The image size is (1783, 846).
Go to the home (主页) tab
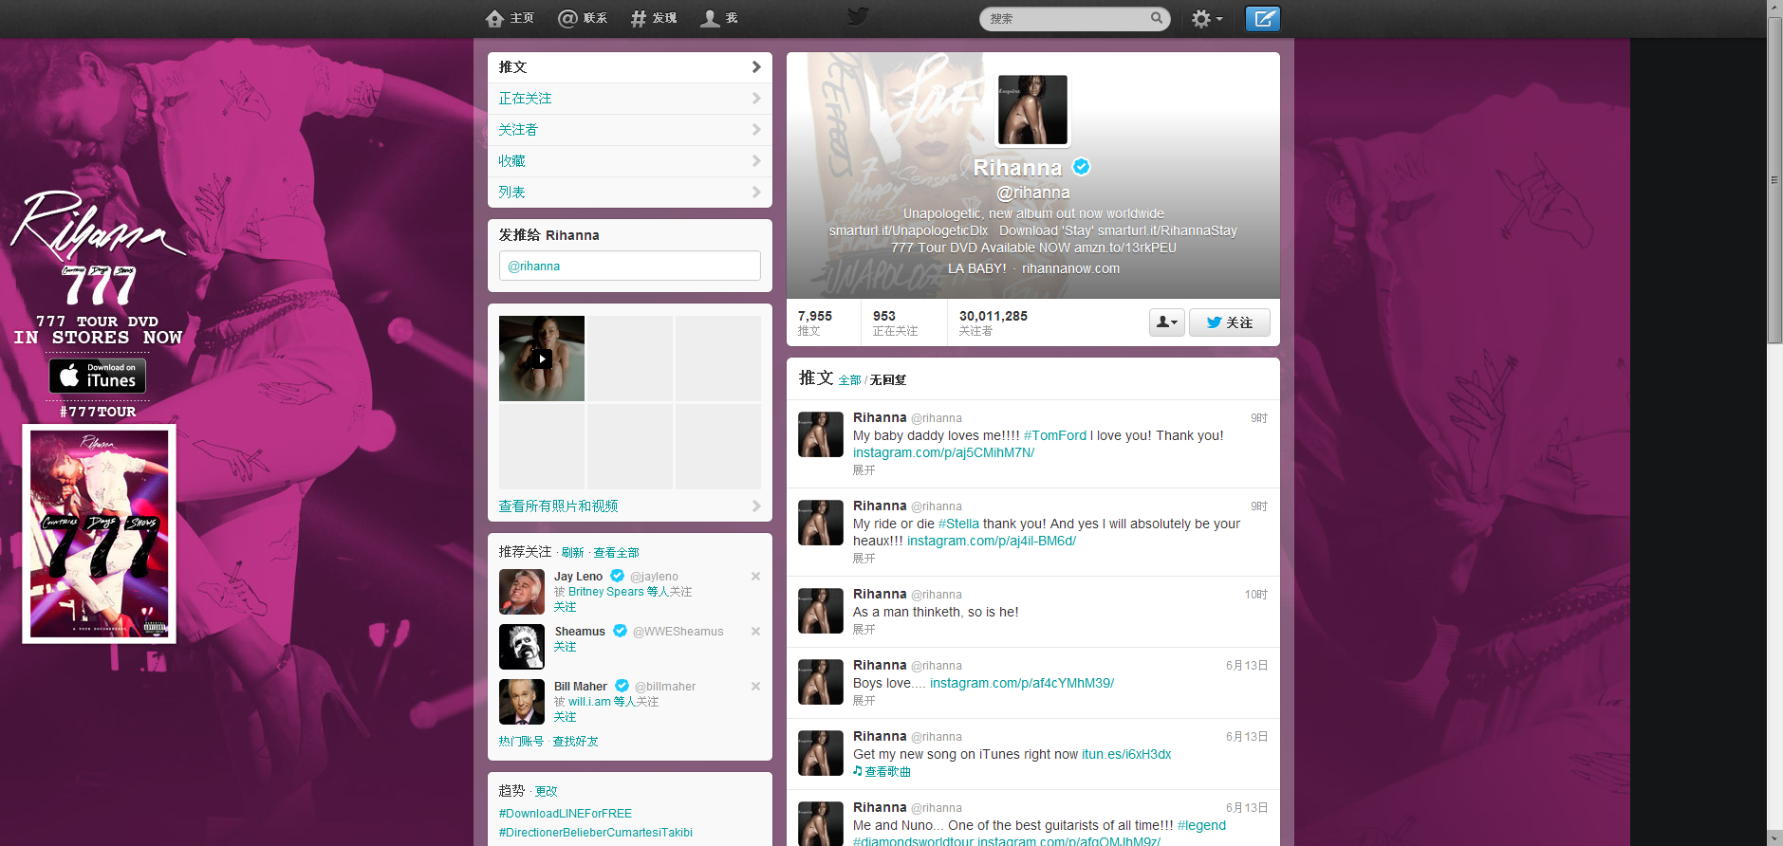[510, 18]
